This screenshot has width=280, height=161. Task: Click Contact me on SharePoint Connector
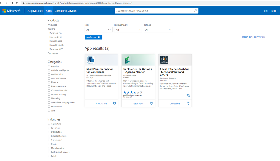101,103
